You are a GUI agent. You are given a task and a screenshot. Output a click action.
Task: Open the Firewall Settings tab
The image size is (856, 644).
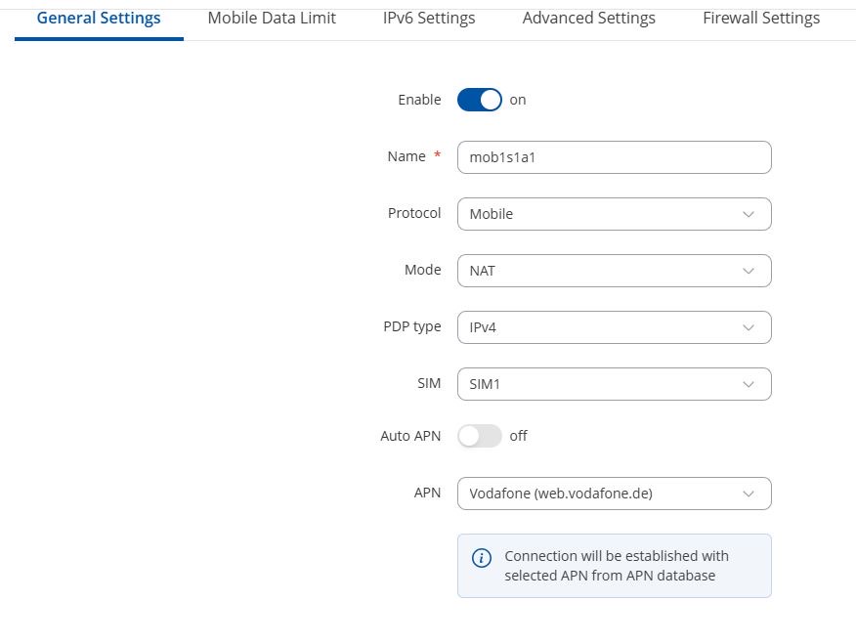(x=761, y=18)
